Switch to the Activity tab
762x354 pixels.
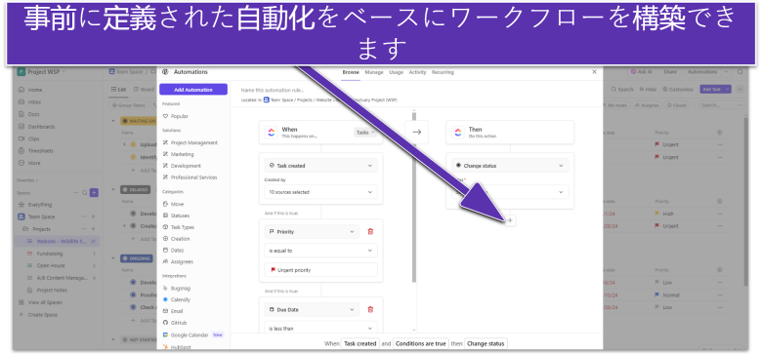(417, 72)
